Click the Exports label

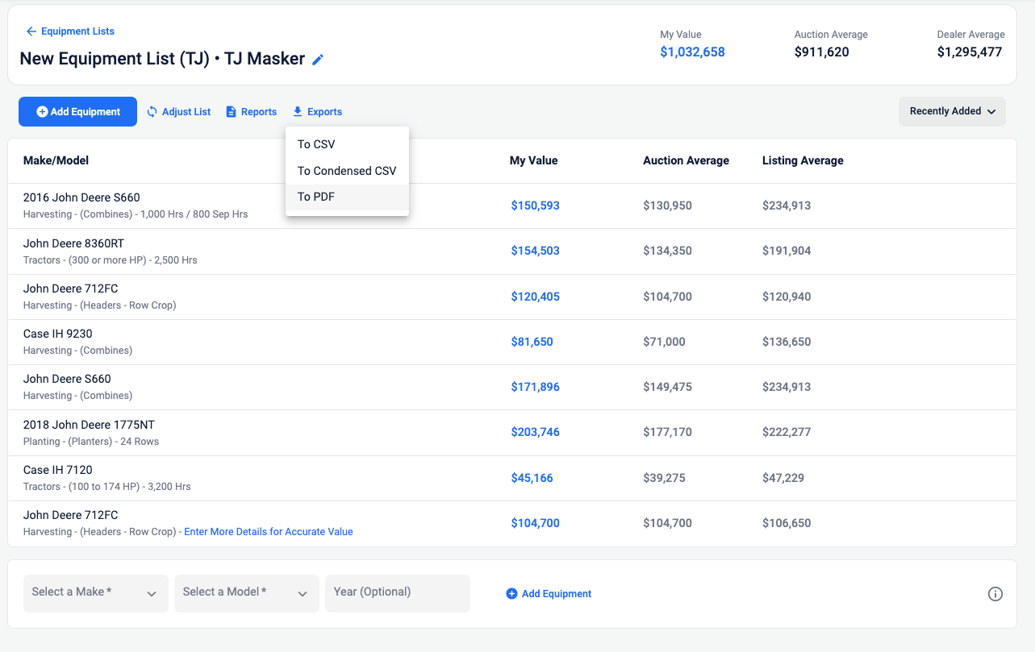click(x=324, y=112)
